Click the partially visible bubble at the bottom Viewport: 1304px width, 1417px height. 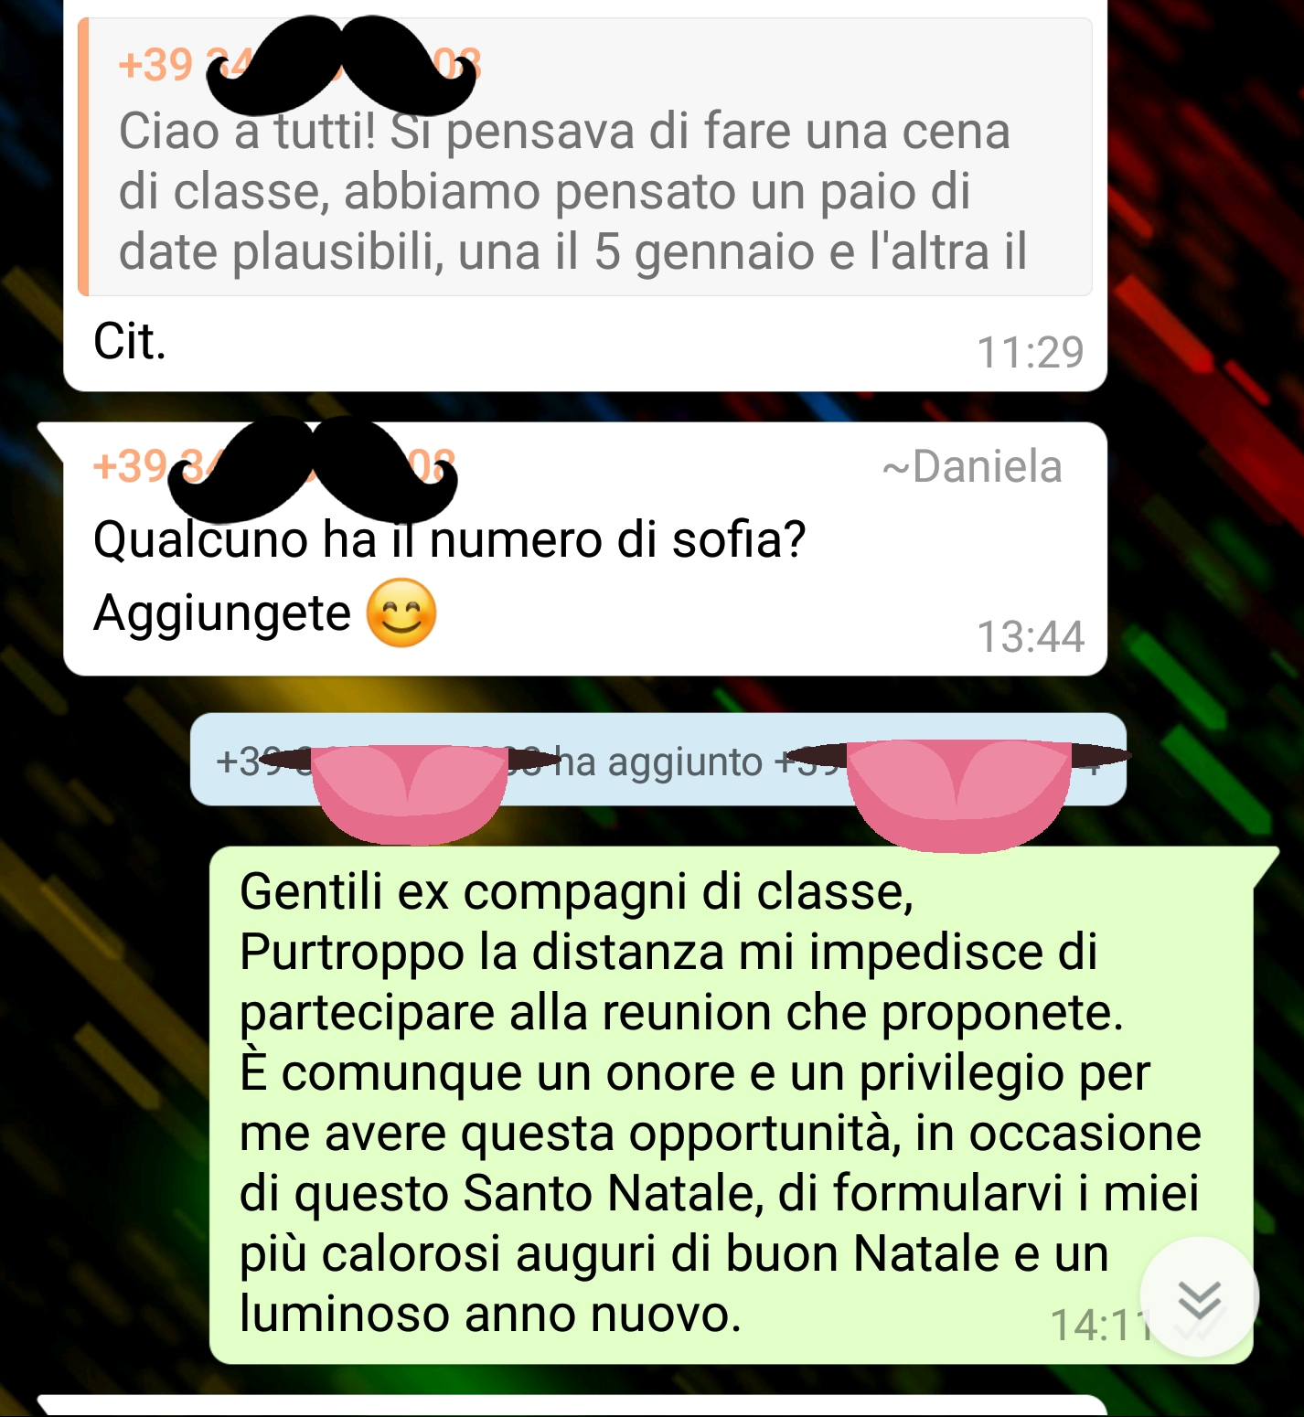point(572,1406)
